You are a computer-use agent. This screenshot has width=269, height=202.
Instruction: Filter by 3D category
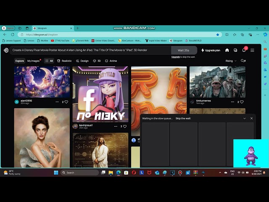click(97, 61)
